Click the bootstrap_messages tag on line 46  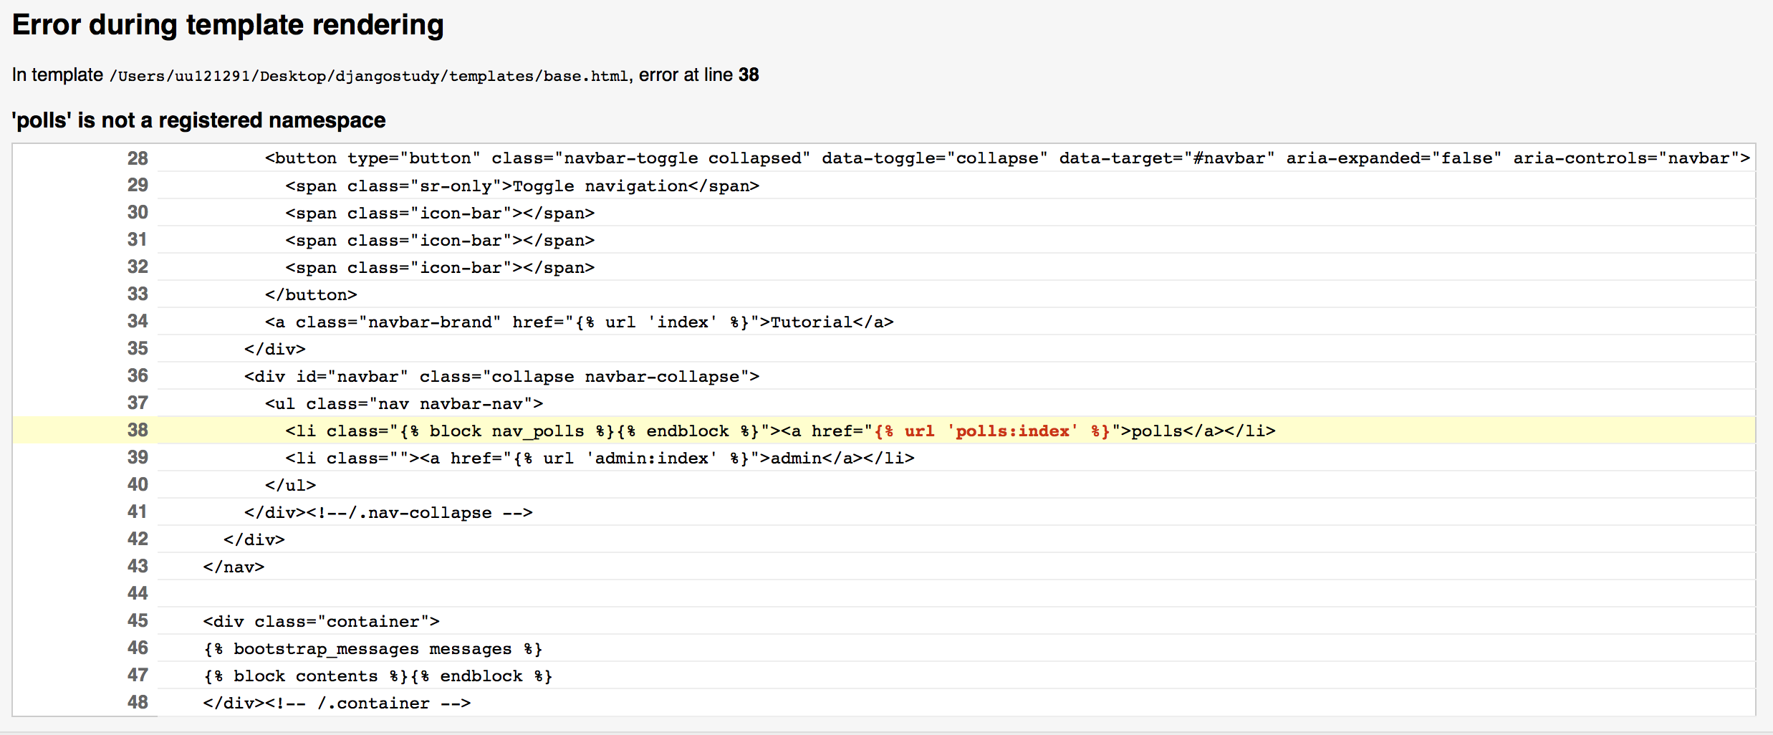[371, 648]
